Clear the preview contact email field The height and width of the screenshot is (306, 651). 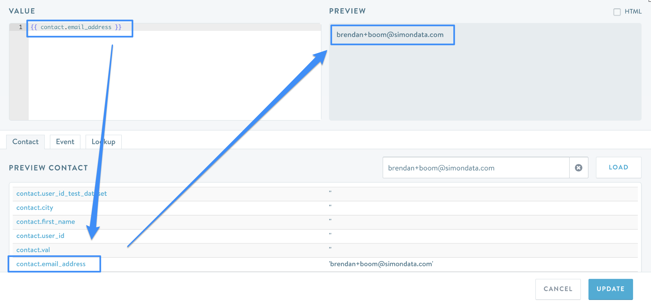(x=578, y=168)
